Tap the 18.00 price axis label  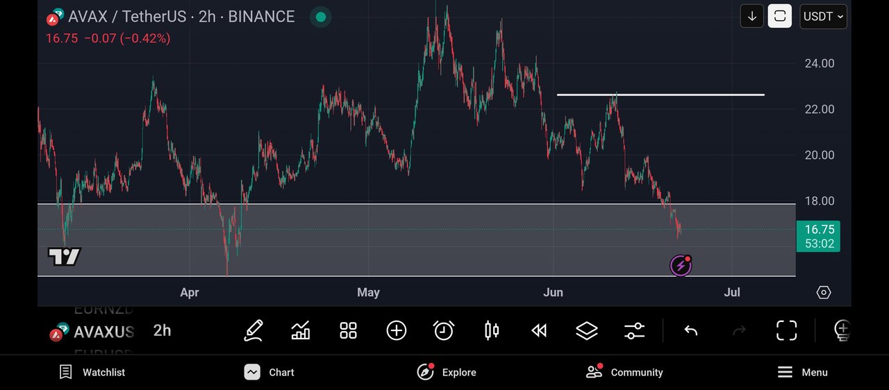820,201
